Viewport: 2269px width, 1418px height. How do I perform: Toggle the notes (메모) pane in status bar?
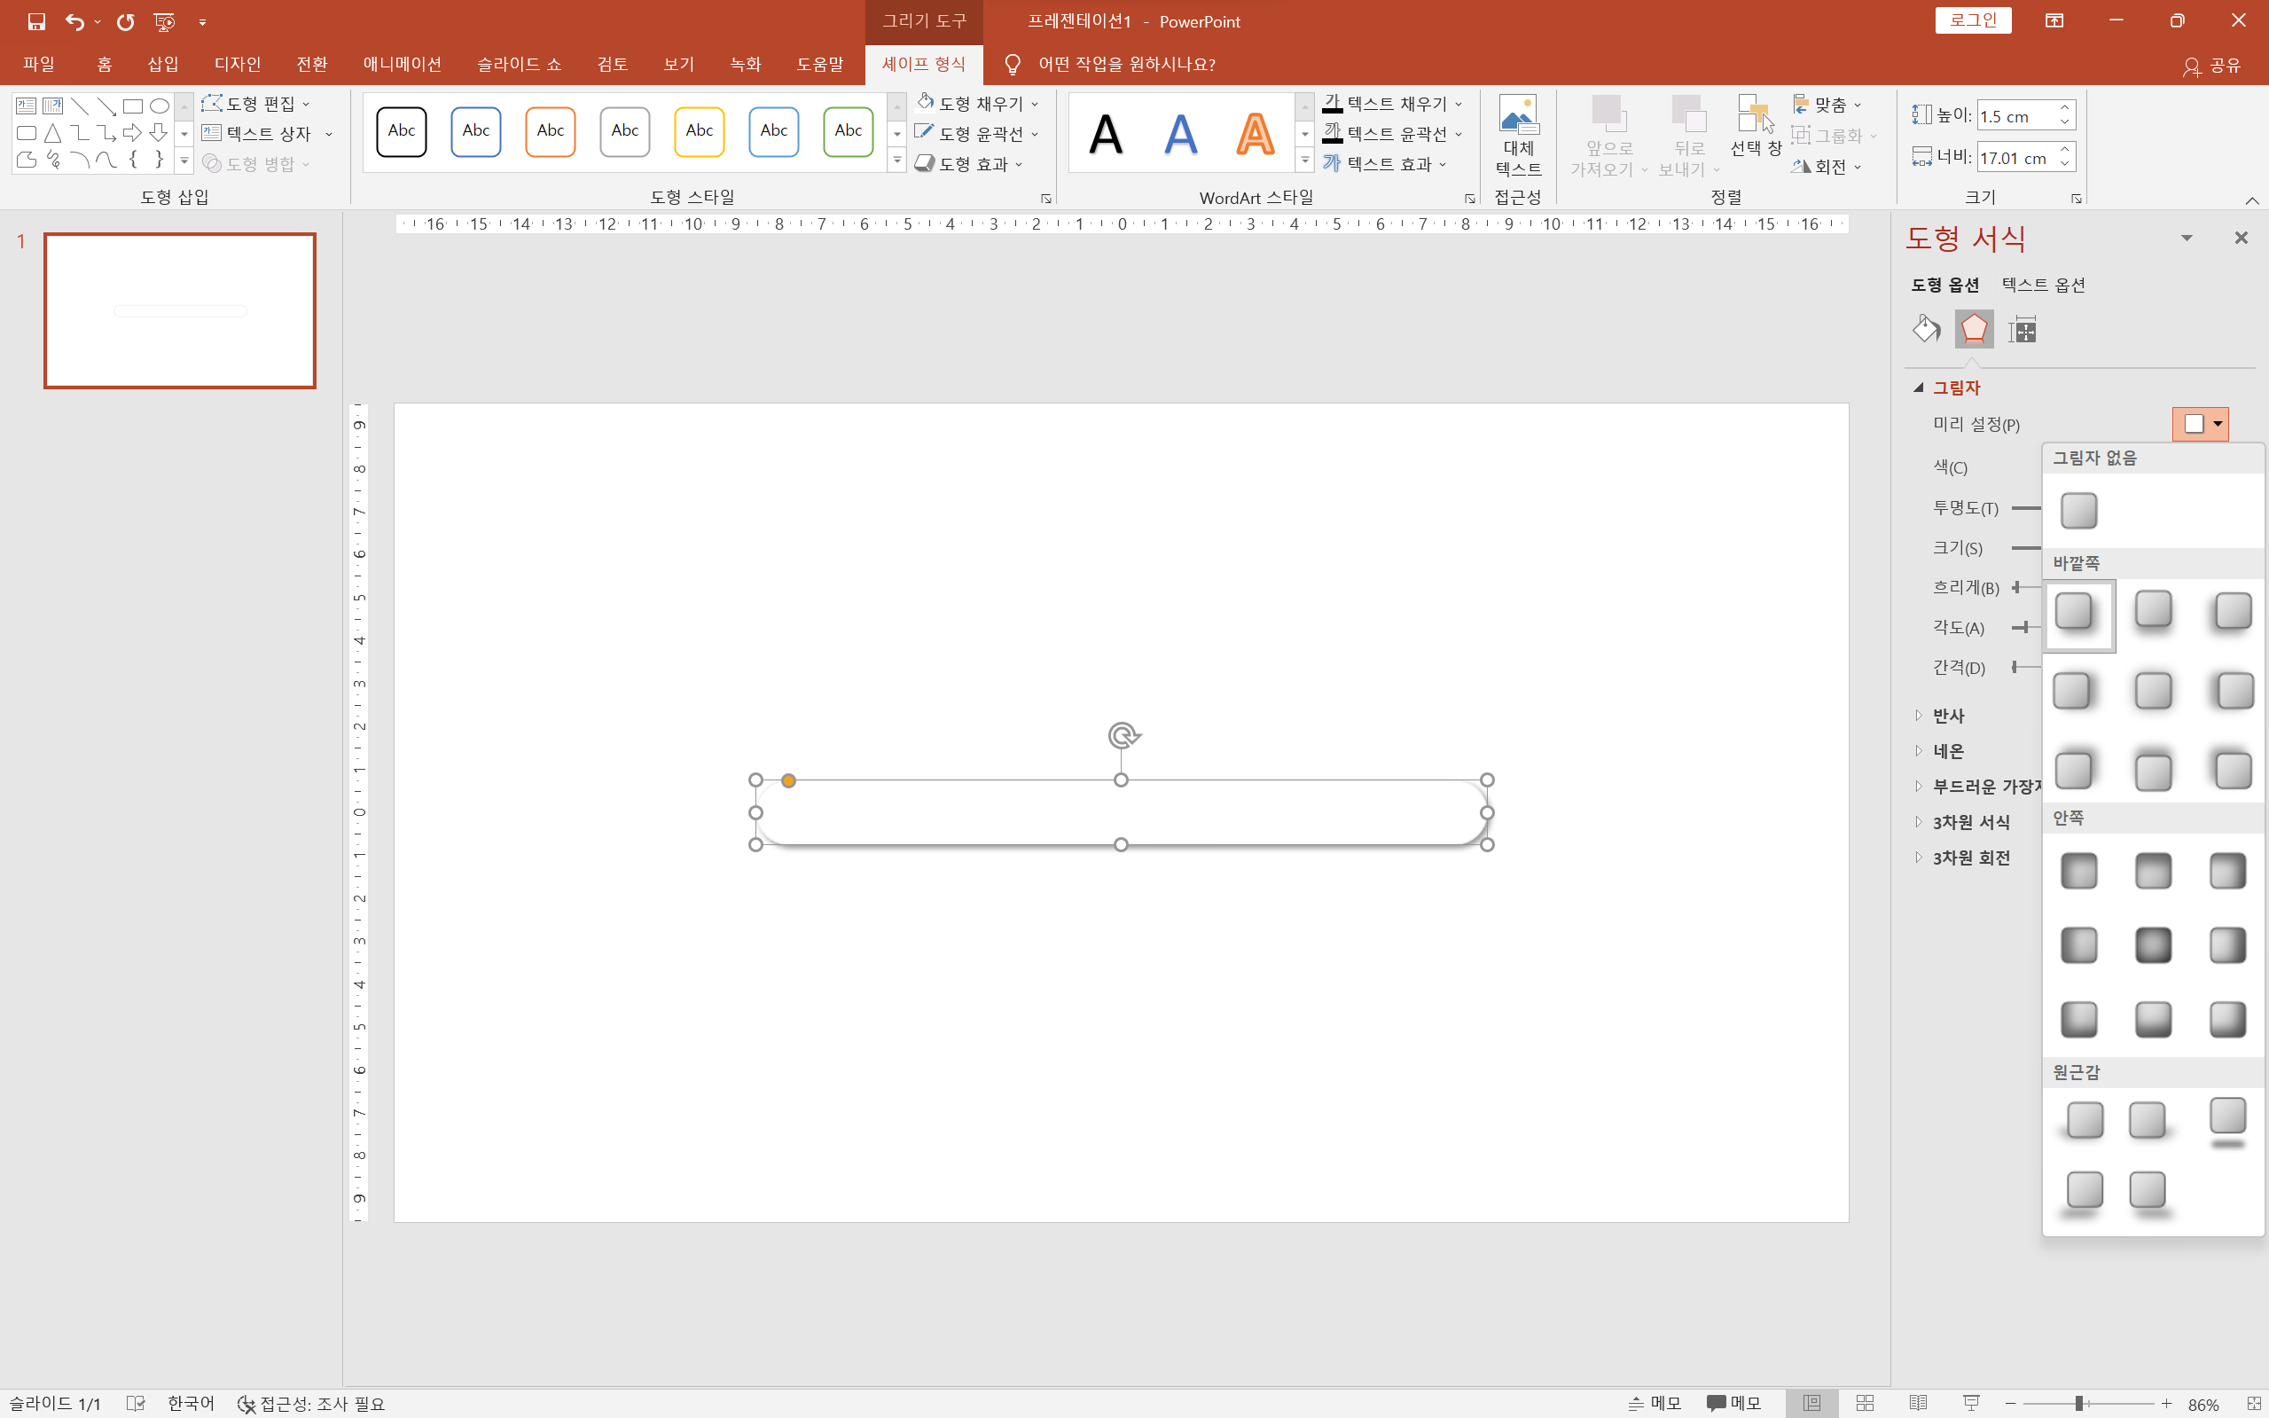(x=1655, y=1403)
